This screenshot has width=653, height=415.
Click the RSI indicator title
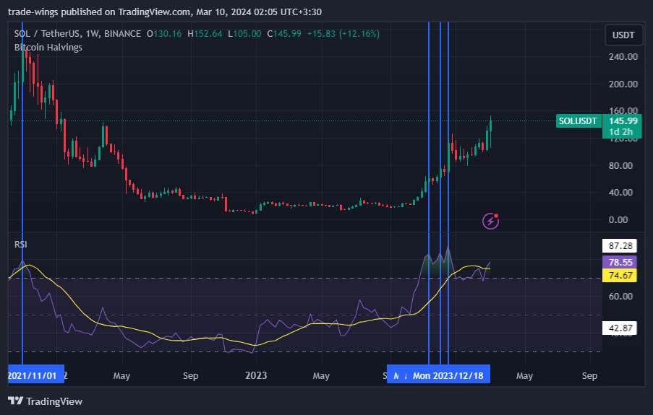pyautogui.click(x=21, y=244)
